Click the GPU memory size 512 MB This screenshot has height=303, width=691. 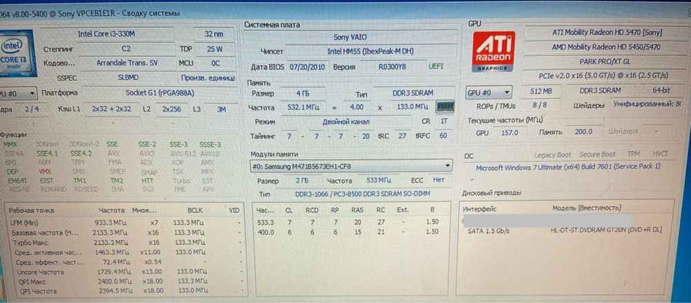pos(541,91)
